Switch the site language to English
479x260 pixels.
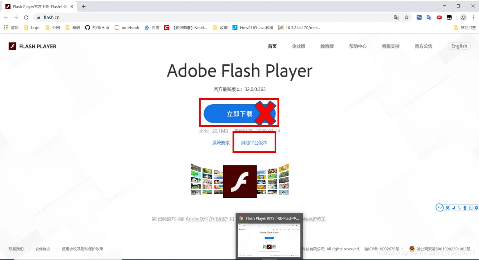click(459, 46)
